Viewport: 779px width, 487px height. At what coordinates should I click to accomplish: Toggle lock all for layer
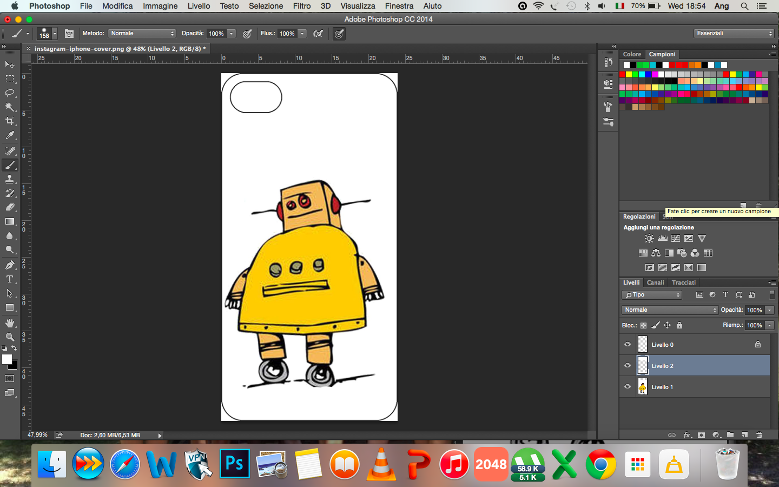click(679, 325)
